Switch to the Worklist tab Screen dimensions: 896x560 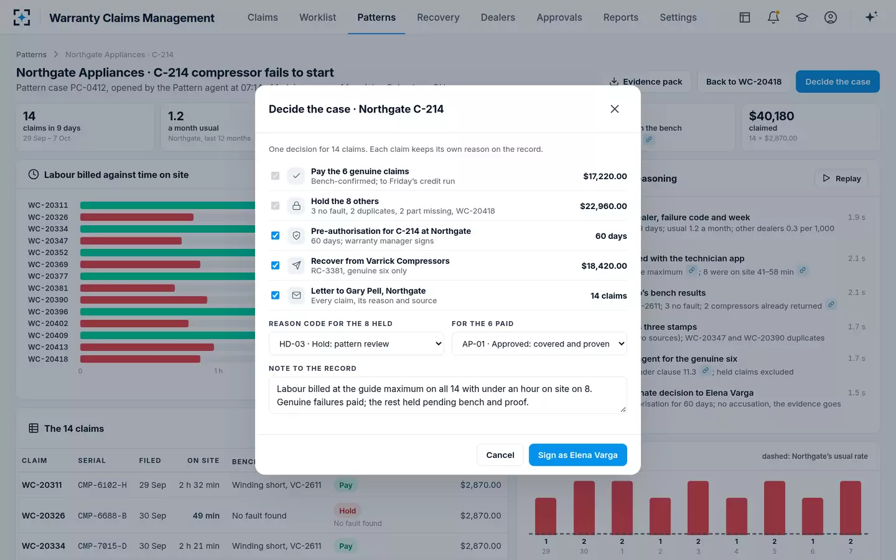[x=317, y=17]
